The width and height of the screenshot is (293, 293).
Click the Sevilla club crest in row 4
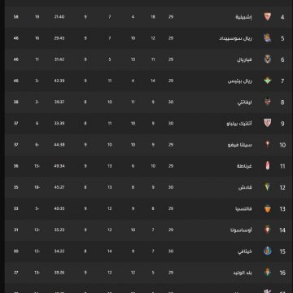pos(268,17)
